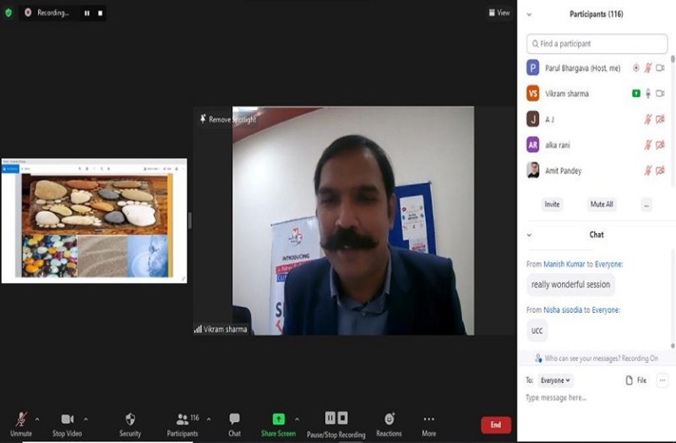
Task: Open the Chat icon in toolbar
Action: tap(234, 419)
